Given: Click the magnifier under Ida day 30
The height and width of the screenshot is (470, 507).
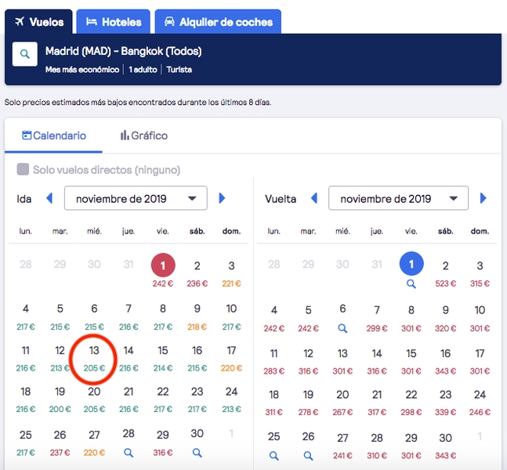Looking at the screenshot, I should click(197, 453).
